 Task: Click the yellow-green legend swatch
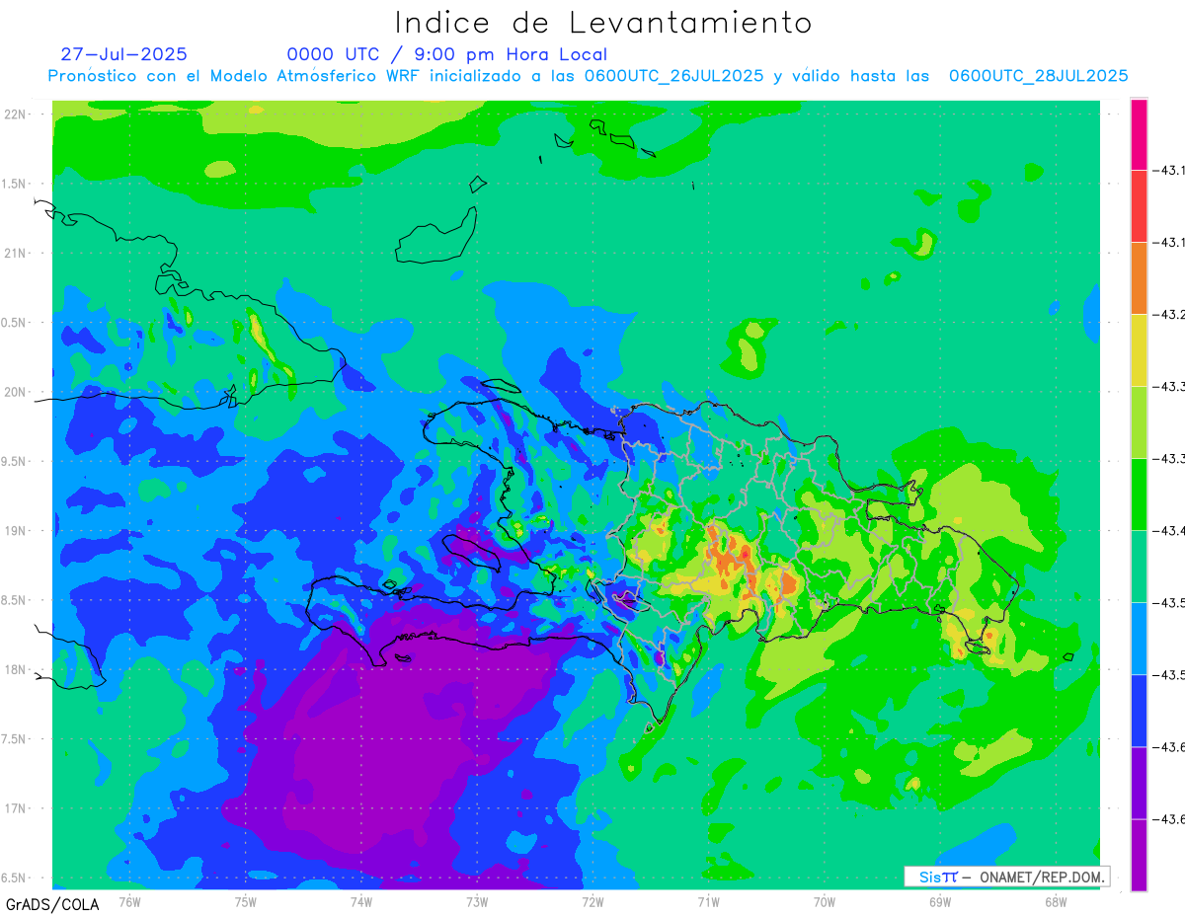pos(1139,422)
